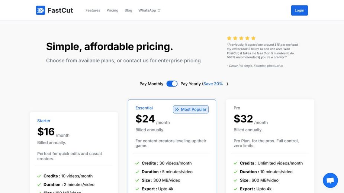
Task: Click the WhatsApp external link icon
Action: [159, 10]
